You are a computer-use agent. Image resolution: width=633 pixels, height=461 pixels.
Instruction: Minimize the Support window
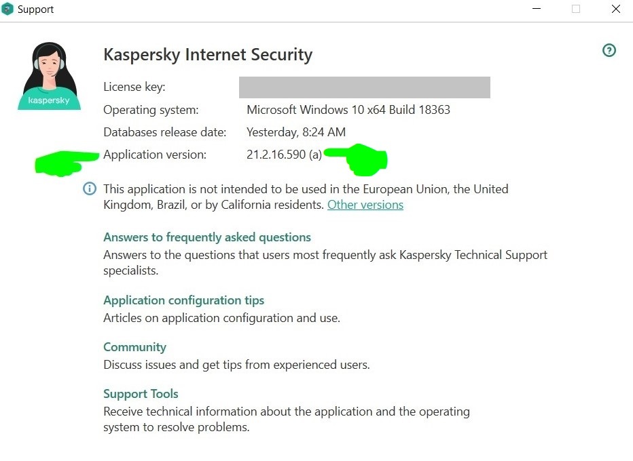tap(536, 9)
